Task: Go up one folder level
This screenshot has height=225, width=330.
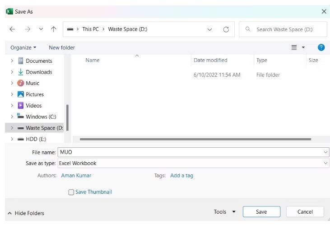Action: click(x=54, y=29)
